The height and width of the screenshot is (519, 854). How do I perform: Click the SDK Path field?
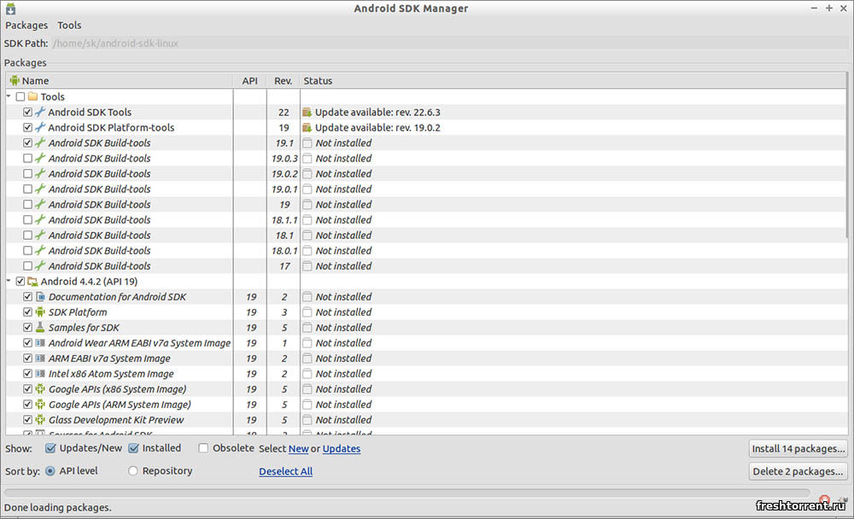click(x=450, y=43)
